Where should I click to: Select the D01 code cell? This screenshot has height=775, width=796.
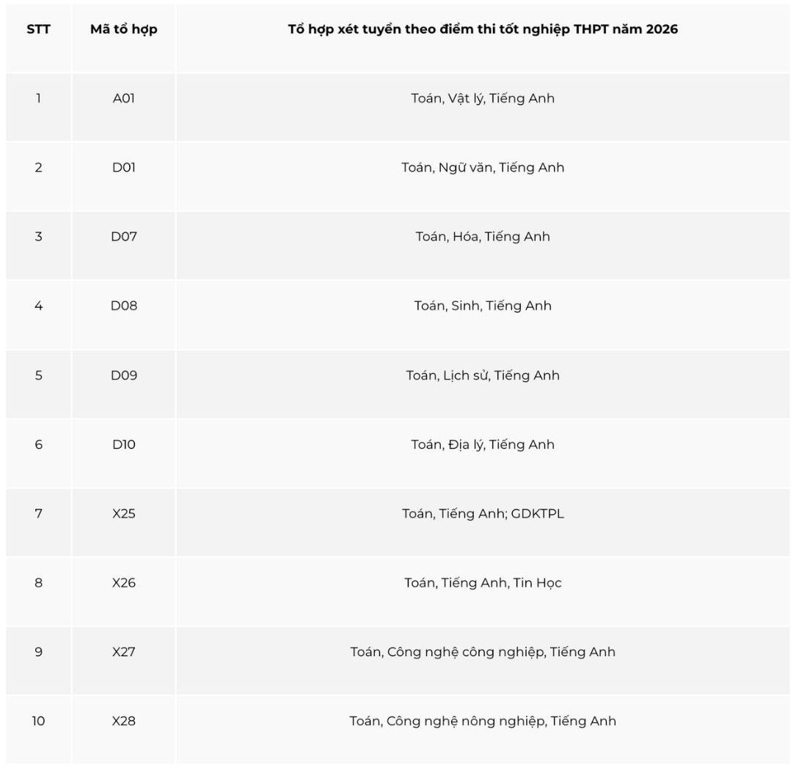point(123,168)
